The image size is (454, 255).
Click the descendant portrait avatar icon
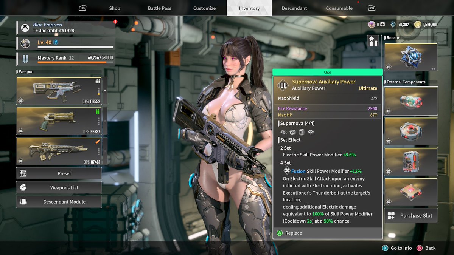tap(25, 43)
